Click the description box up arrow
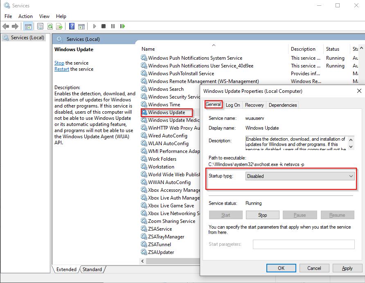 351,140
